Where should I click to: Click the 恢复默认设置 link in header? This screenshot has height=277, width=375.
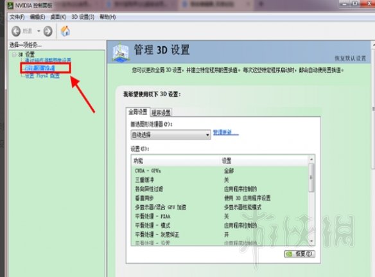(350, 58)
